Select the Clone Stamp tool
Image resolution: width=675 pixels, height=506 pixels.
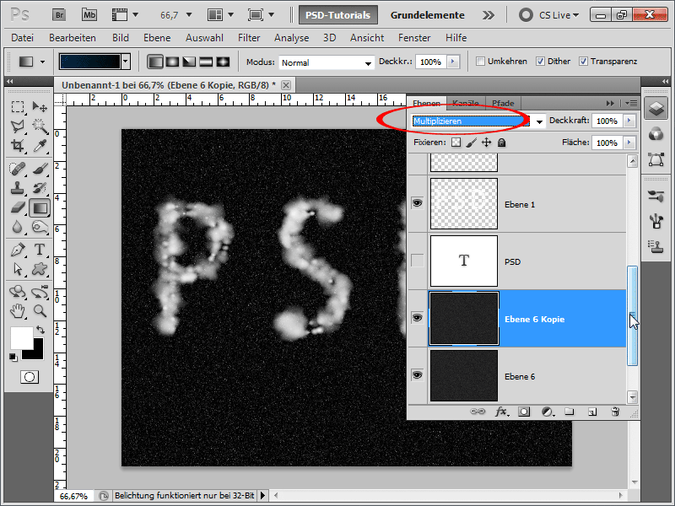point(18,188)
